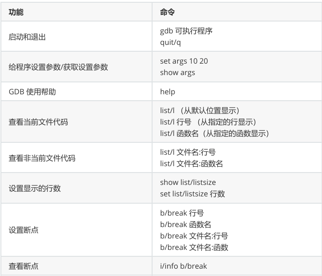Click the "命令" column header

tap(167, 12)
